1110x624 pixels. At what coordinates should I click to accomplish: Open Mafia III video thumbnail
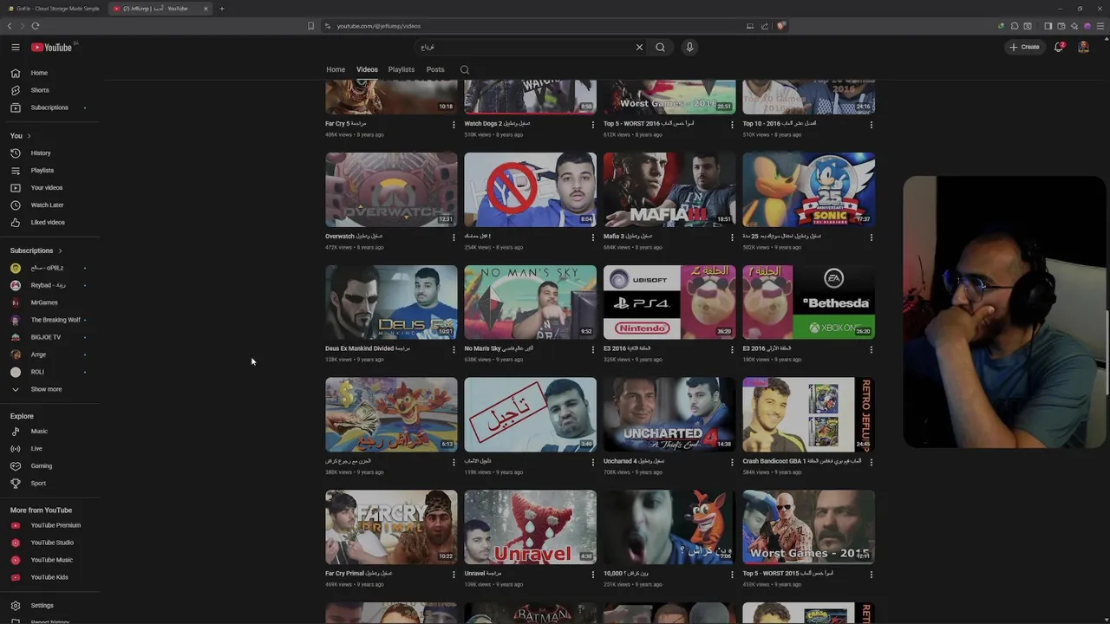(x=669, y=190)
